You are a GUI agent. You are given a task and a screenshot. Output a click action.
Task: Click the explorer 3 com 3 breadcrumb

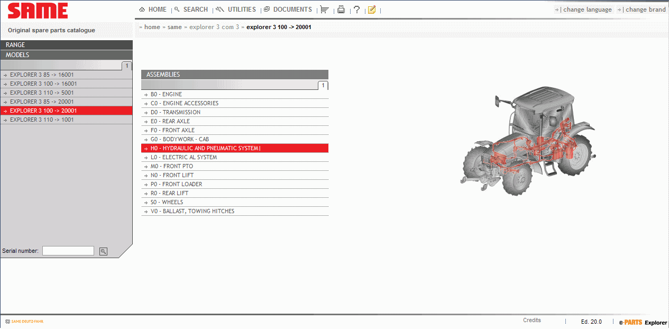[214, 26]
